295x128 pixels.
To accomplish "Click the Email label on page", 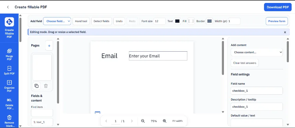I will 109,56.
